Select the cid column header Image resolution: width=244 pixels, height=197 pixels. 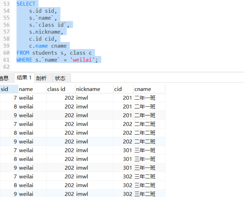118,89
